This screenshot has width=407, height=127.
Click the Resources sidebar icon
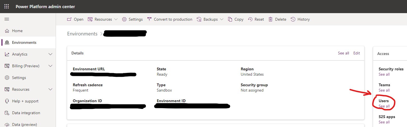click(x=7, y=89)
